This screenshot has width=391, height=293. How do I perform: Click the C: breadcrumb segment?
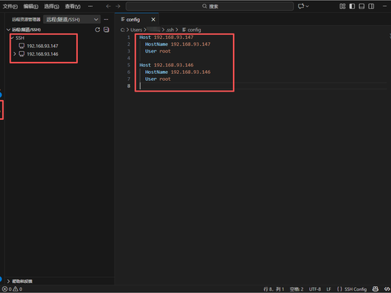(x=122, y=30)
